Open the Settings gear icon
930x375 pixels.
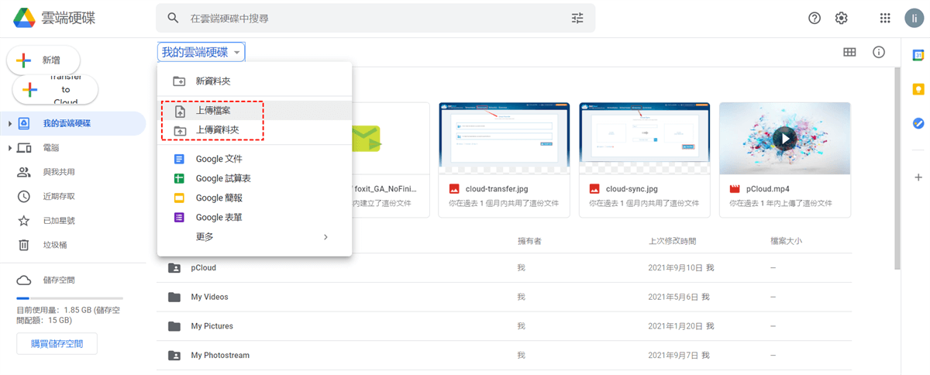point(841,18)
